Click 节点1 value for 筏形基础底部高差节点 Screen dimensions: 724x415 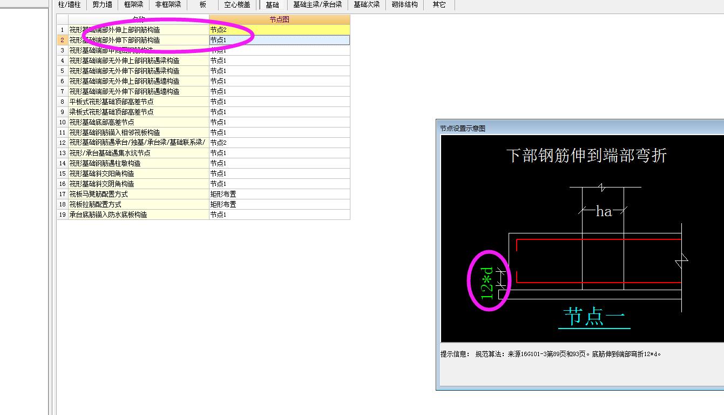279,122
